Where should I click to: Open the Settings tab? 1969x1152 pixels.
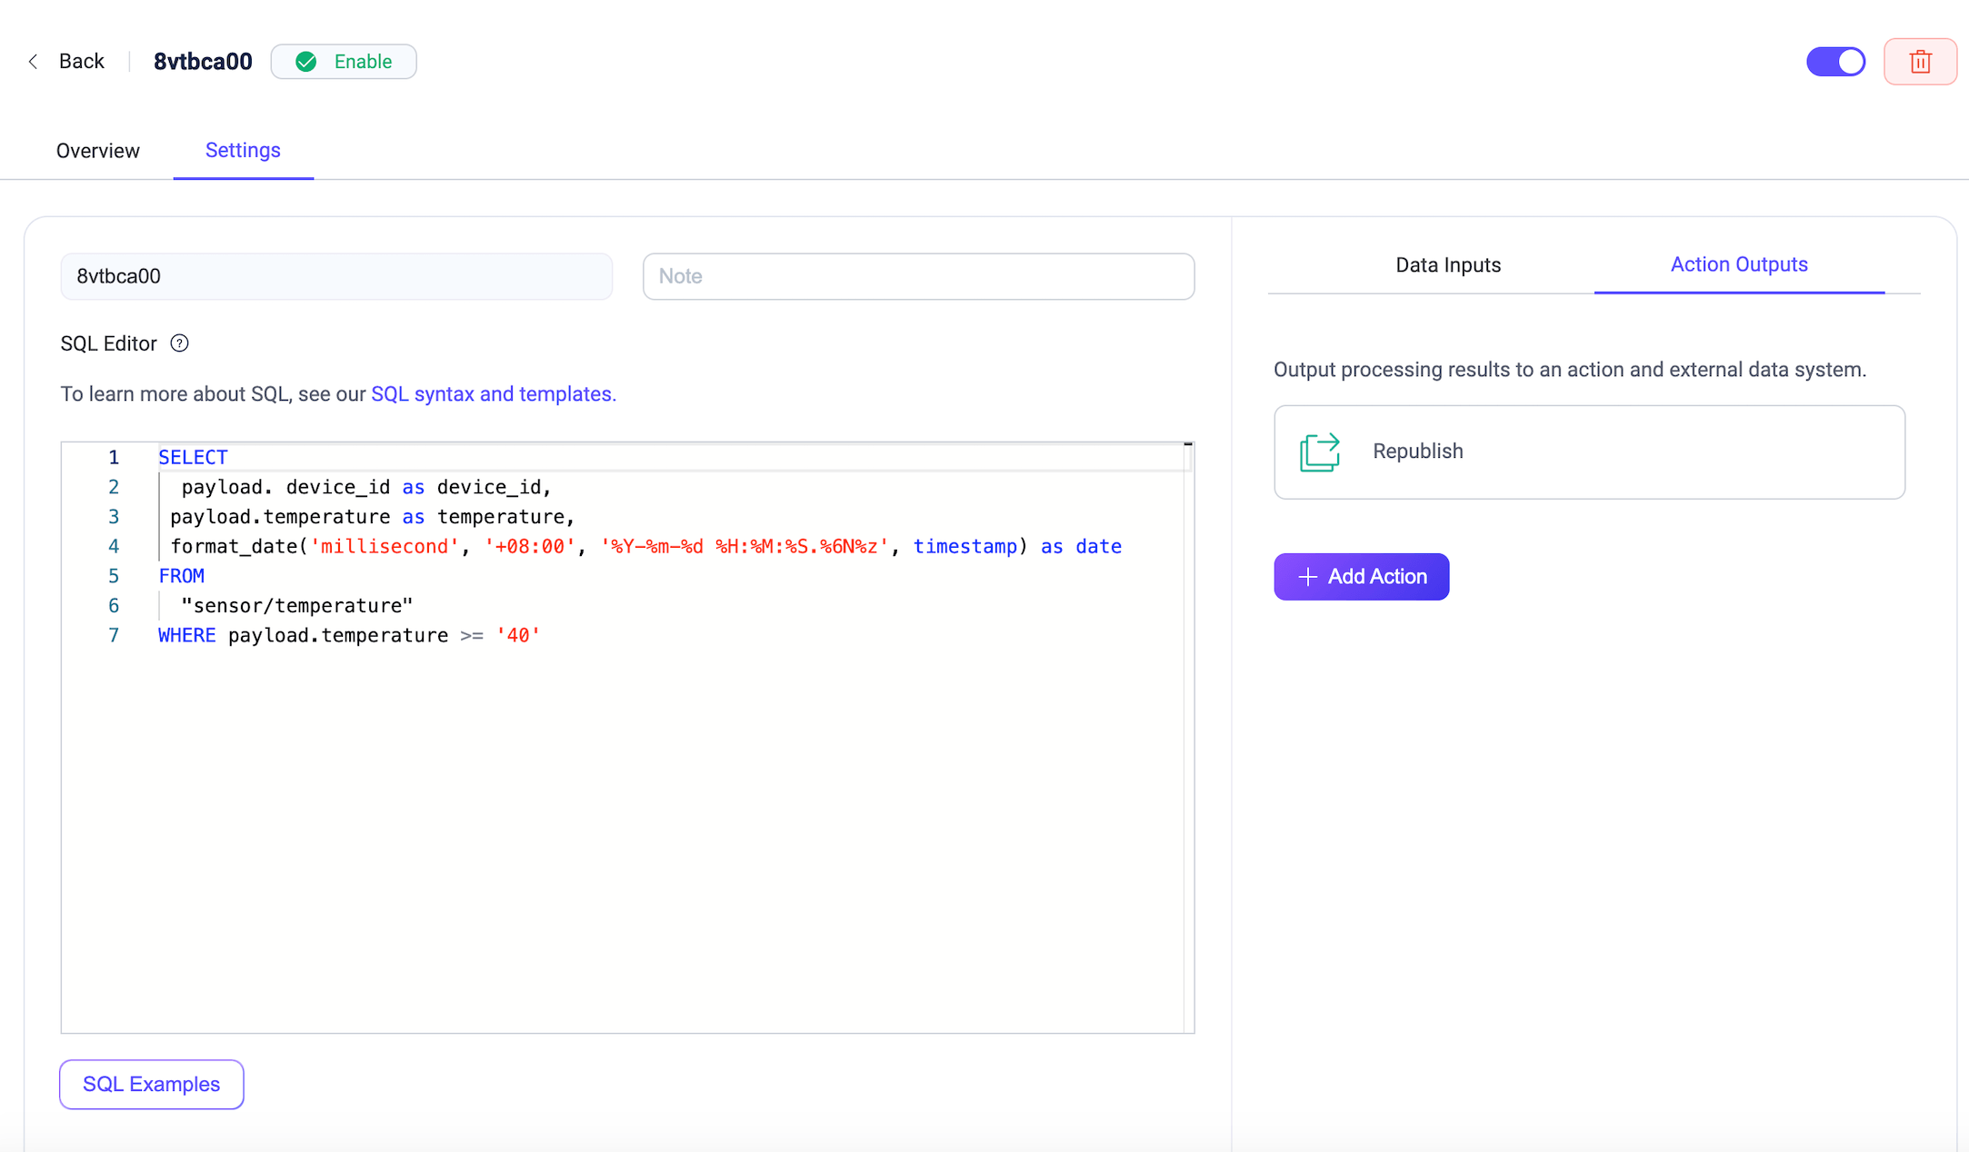[x=243, y=151]
